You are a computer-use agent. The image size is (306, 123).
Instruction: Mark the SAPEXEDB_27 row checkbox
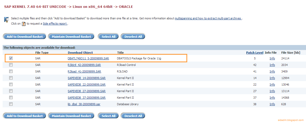11,91
